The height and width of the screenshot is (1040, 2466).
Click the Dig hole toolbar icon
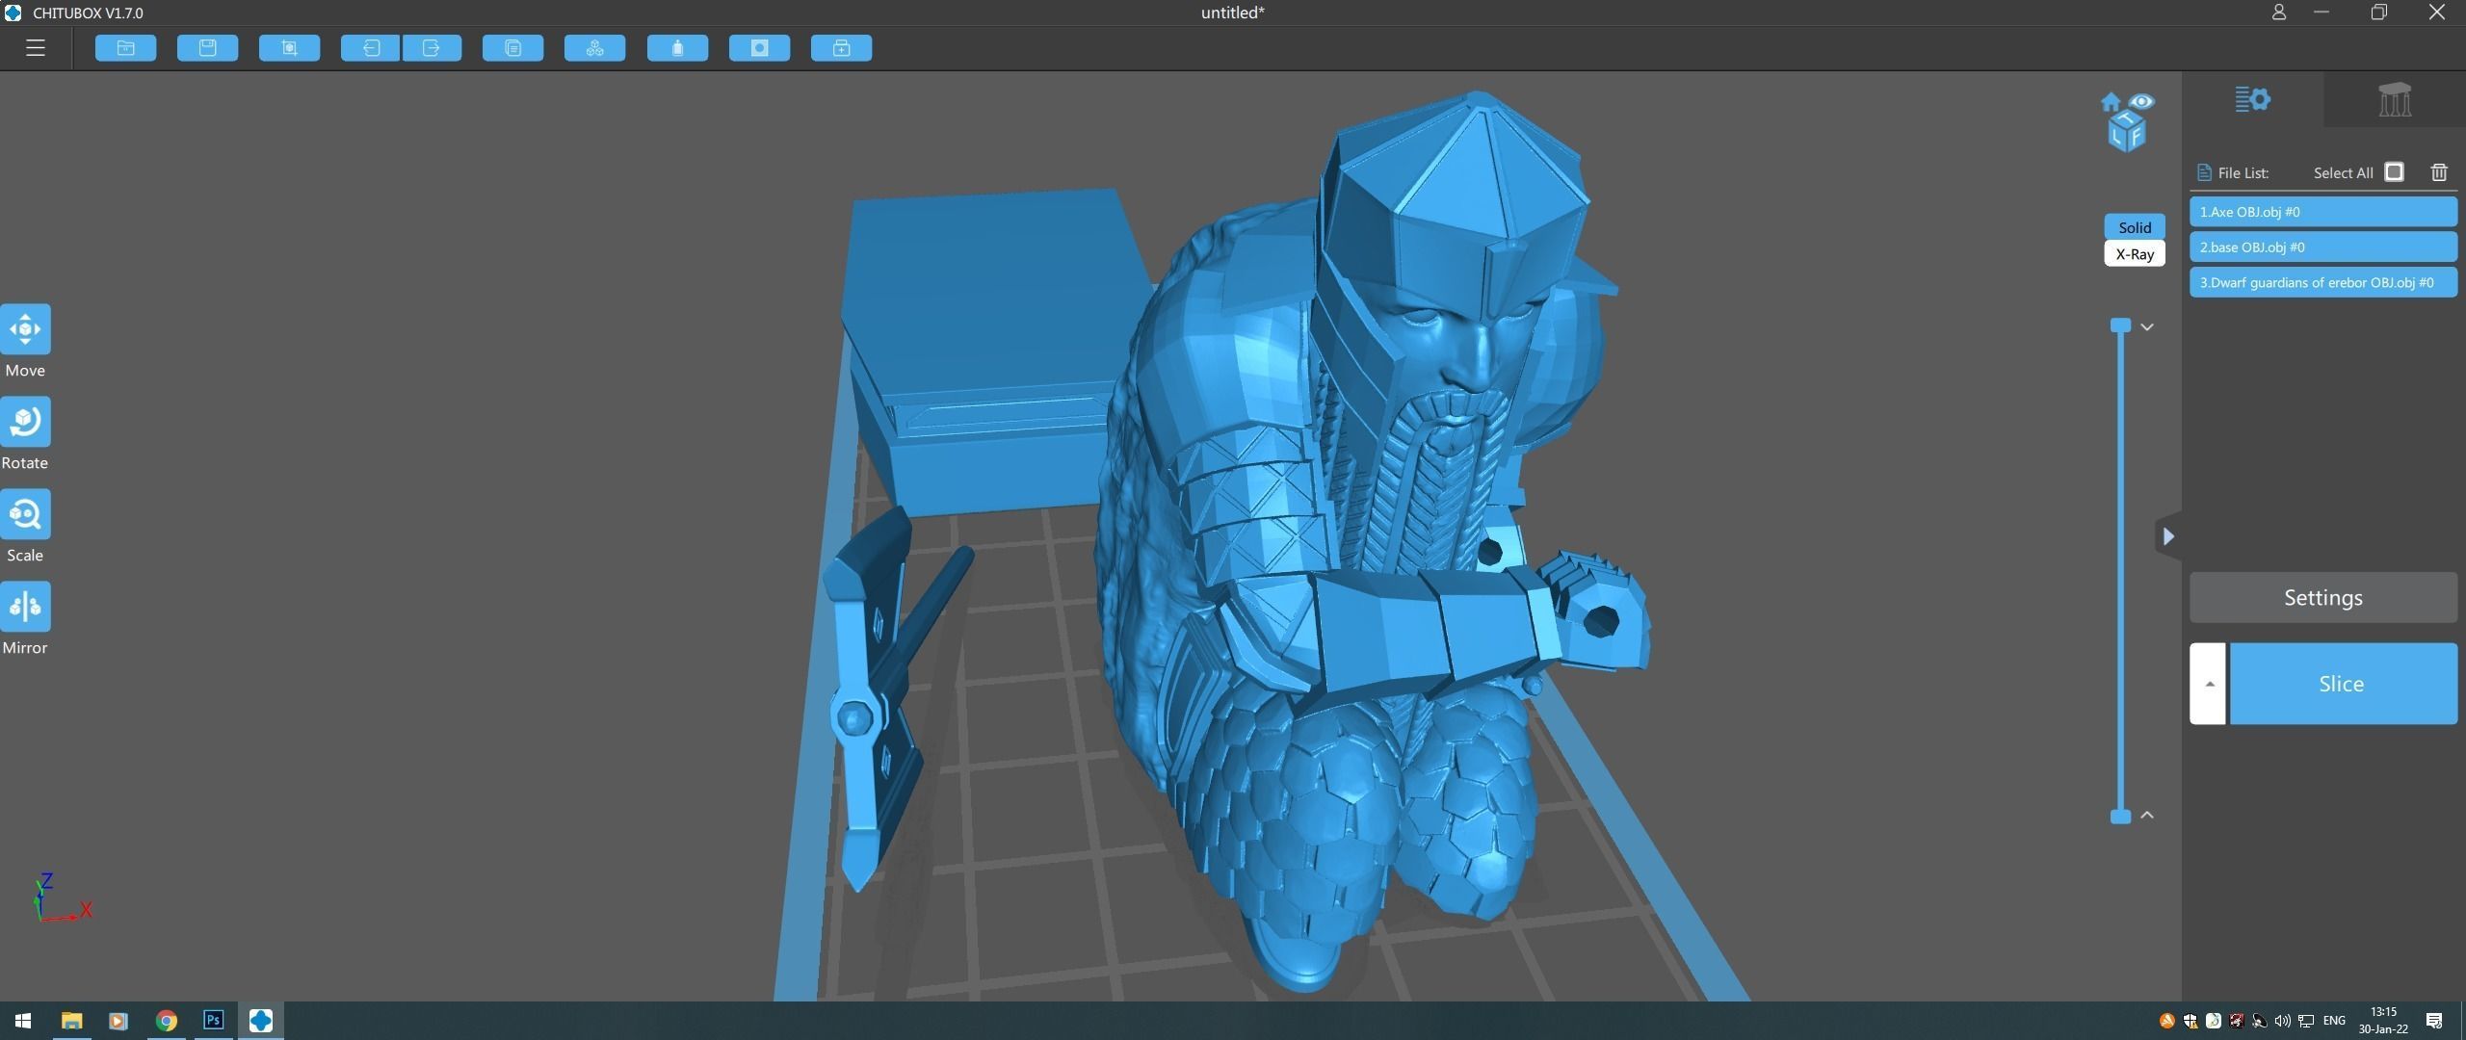[759, 48]
